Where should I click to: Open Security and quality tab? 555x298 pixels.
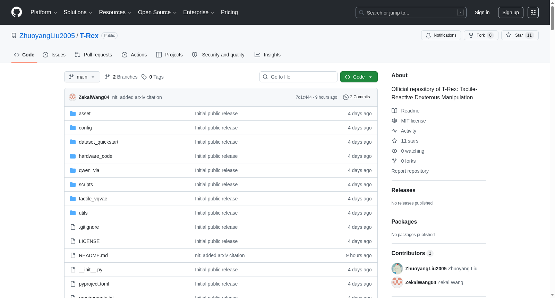(218, 55)
